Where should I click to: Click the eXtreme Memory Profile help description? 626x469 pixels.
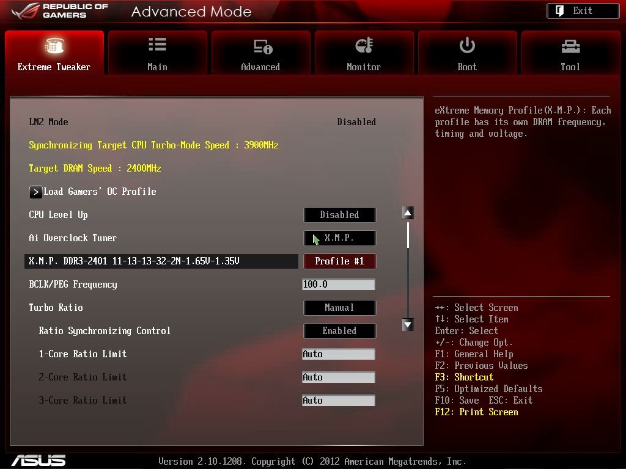523,122
